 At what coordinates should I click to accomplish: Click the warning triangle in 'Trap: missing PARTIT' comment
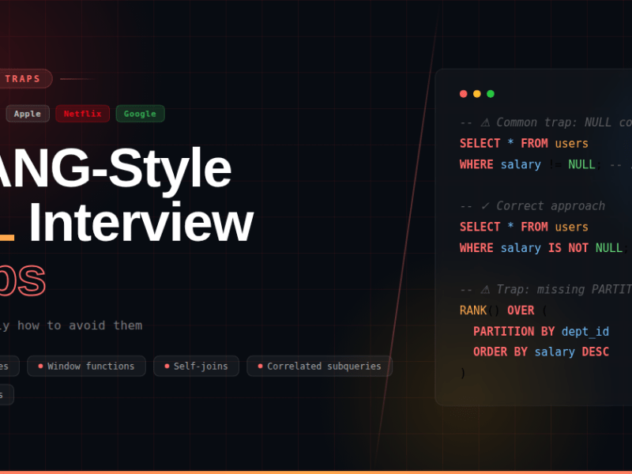coord(484,289)
